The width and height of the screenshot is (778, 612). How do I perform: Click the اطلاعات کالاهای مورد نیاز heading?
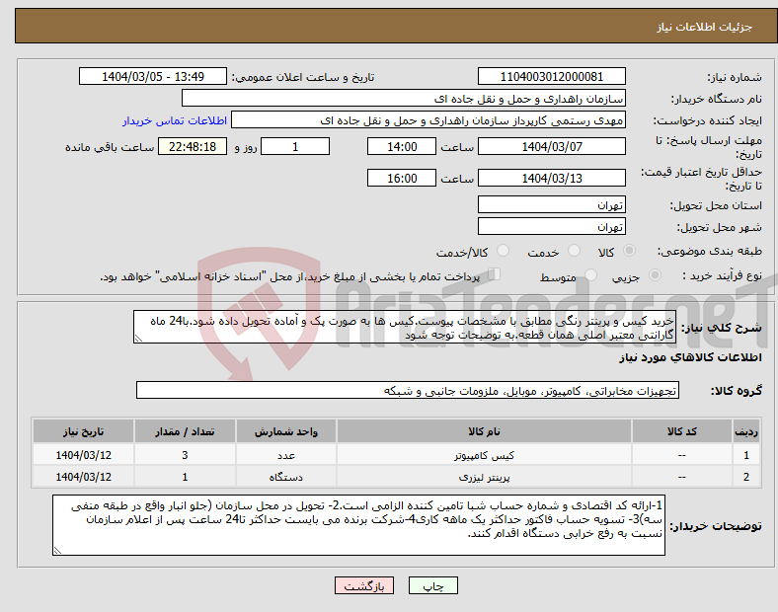coord(690,357)
